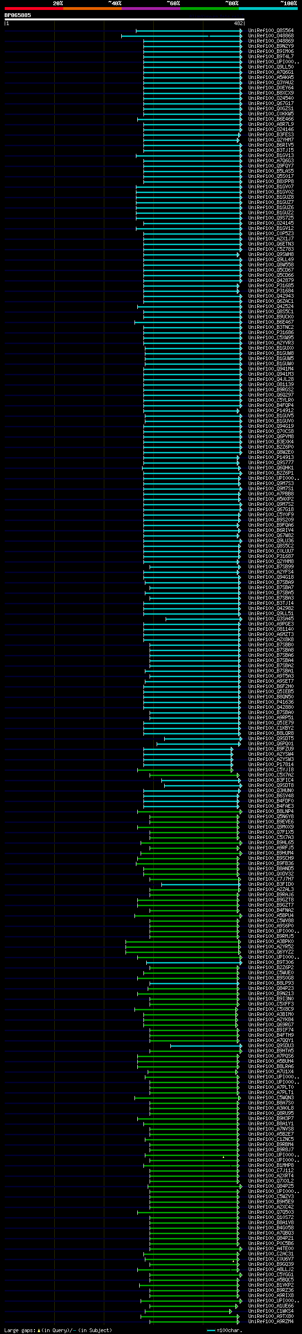Select the UniRef100_B5LAS5 label
302x1334 pixels.
tap(270, 171)
